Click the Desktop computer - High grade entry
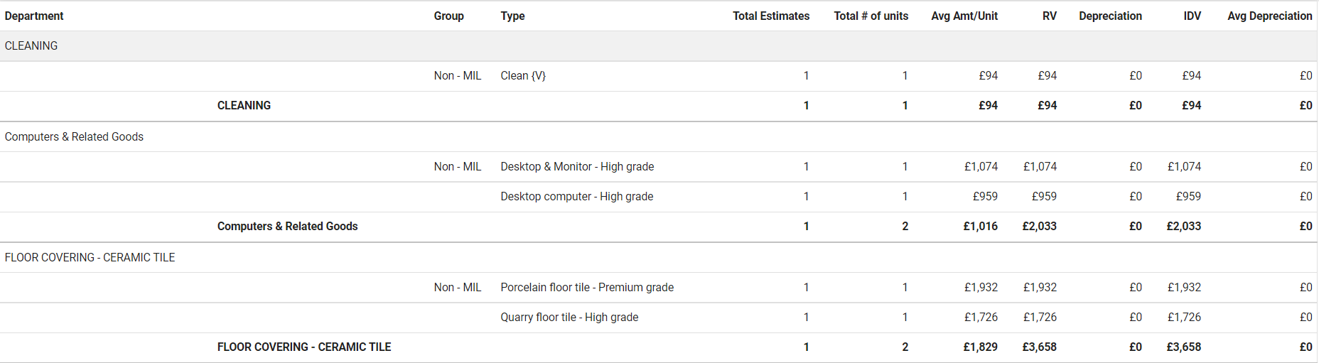The width and height of the screenshot is (1319, 363). 576,196
